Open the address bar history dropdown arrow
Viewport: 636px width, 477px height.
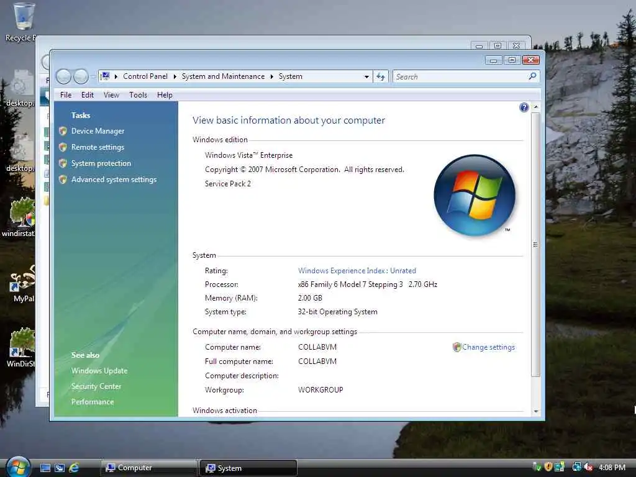pos(366,76)
